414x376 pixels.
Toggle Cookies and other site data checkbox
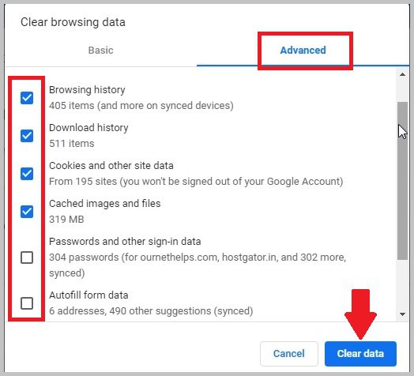pyautogui.click(x=27, y=174)
